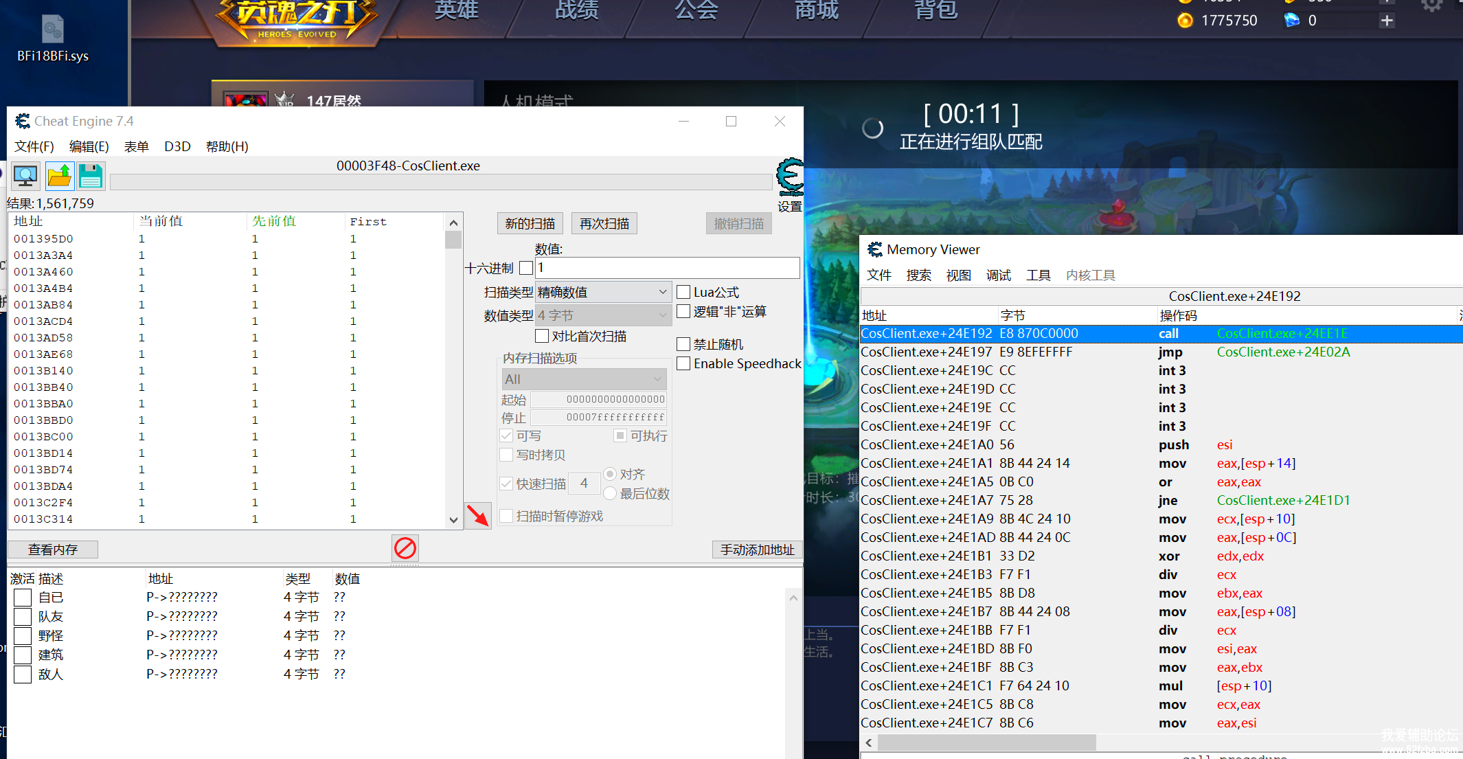Toggle the 逻辑"非"运算 checkbox
Viewport: 1463px width, 759px height.
click(x=683, y=311)
